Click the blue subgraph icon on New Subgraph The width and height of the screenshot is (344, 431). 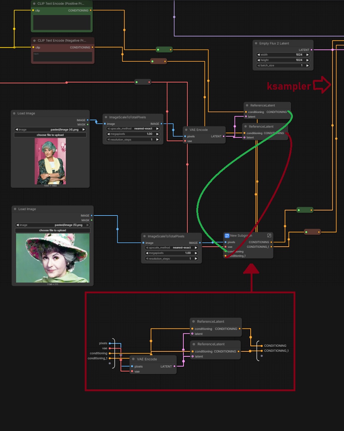[227, 236]
